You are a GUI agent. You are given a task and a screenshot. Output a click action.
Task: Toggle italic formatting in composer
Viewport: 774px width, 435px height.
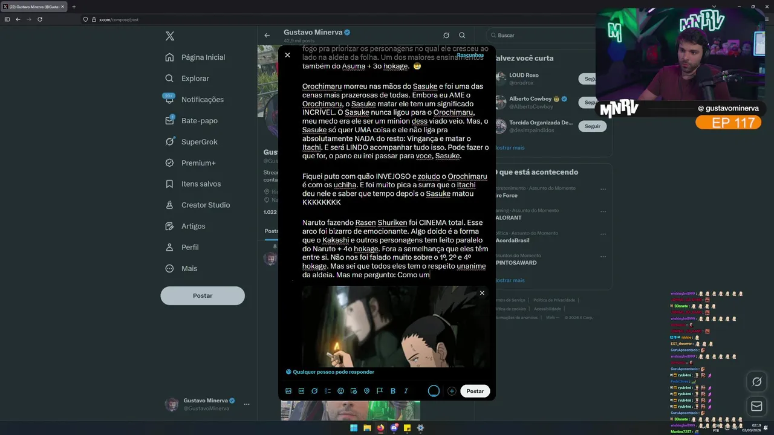coord(406,391)
